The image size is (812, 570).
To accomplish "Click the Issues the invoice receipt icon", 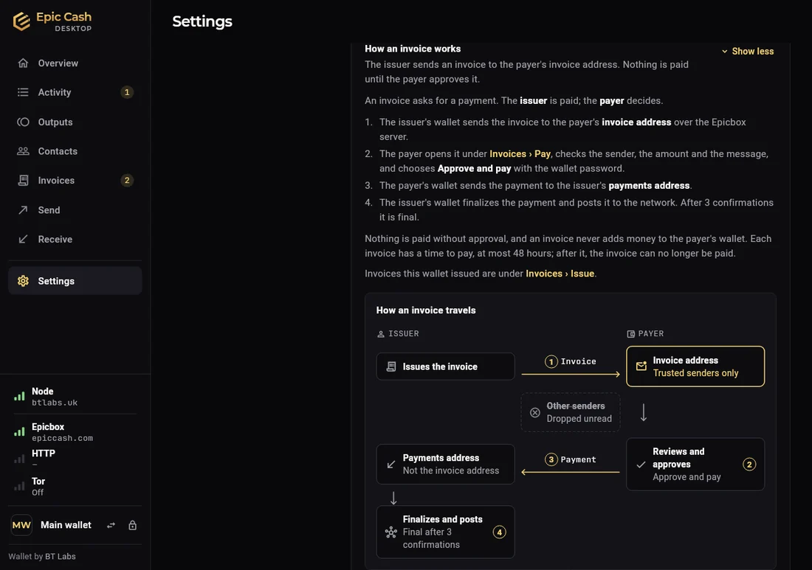I will click(x=391, y=366).
